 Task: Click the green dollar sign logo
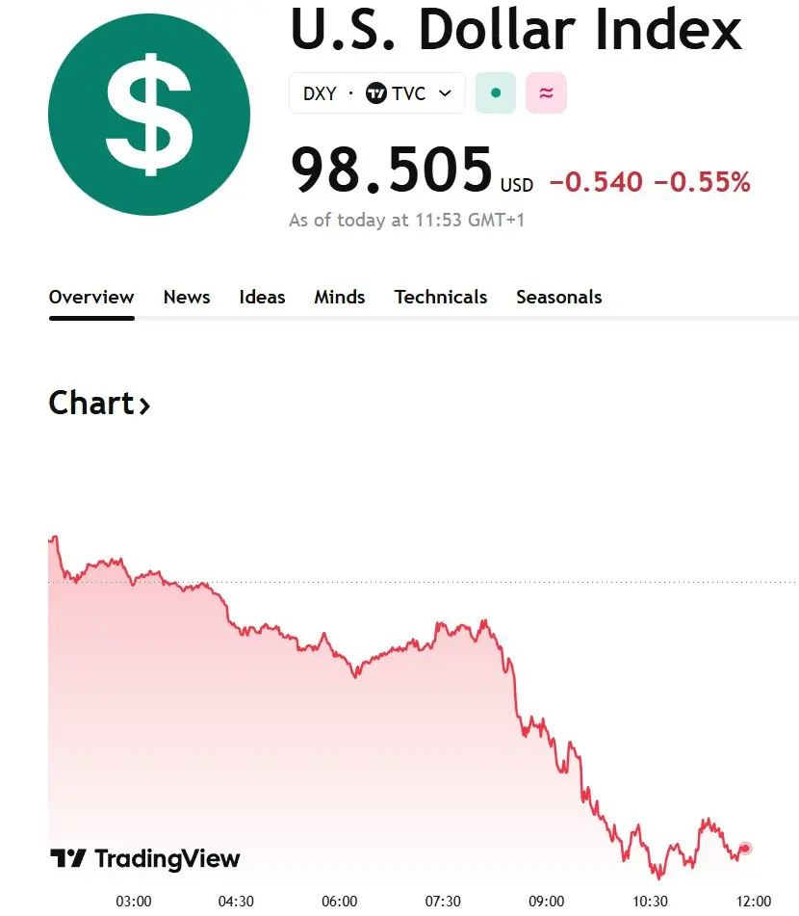(x=149, y=115)
